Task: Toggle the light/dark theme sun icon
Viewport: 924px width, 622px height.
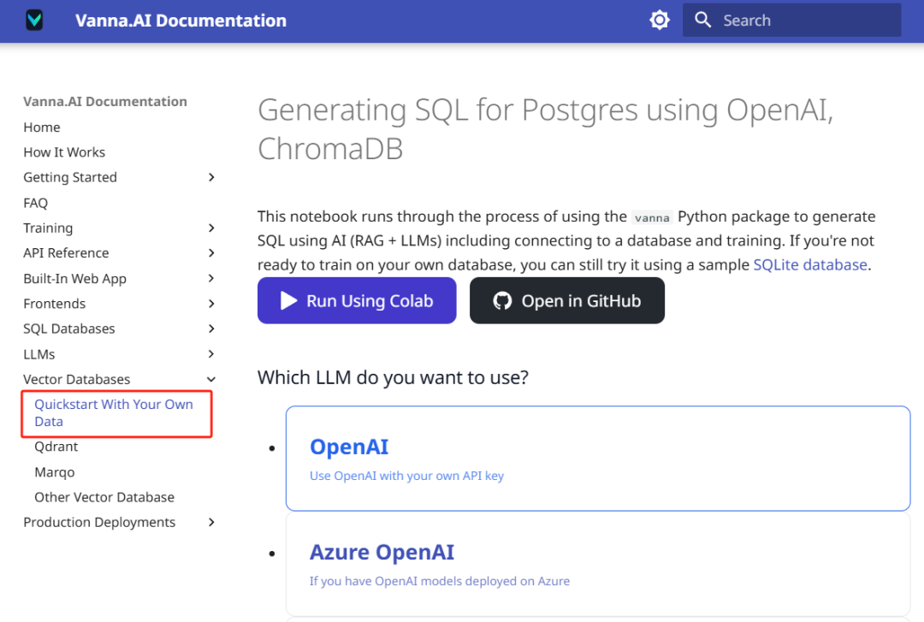Action: click(x=660, y=21)
